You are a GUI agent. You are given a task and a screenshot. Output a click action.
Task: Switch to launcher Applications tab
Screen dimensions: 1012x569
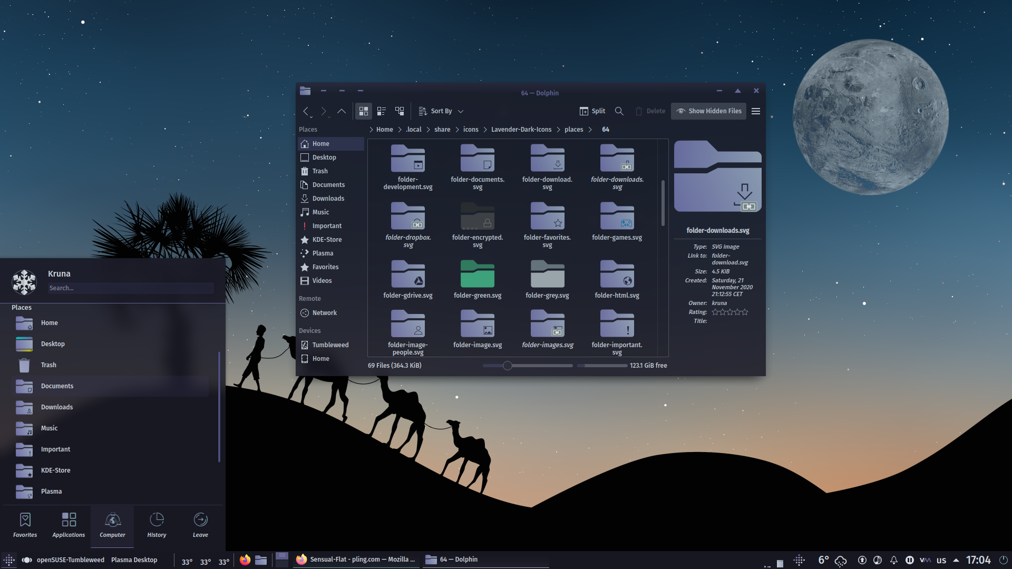pos(69,525)
